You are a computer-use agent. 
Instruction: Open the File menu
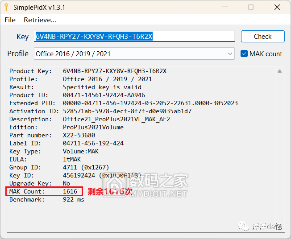click(10, 20)
